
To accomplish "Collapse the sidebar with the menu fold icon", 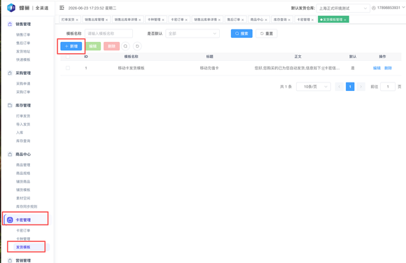I will (x=62, y=8).
